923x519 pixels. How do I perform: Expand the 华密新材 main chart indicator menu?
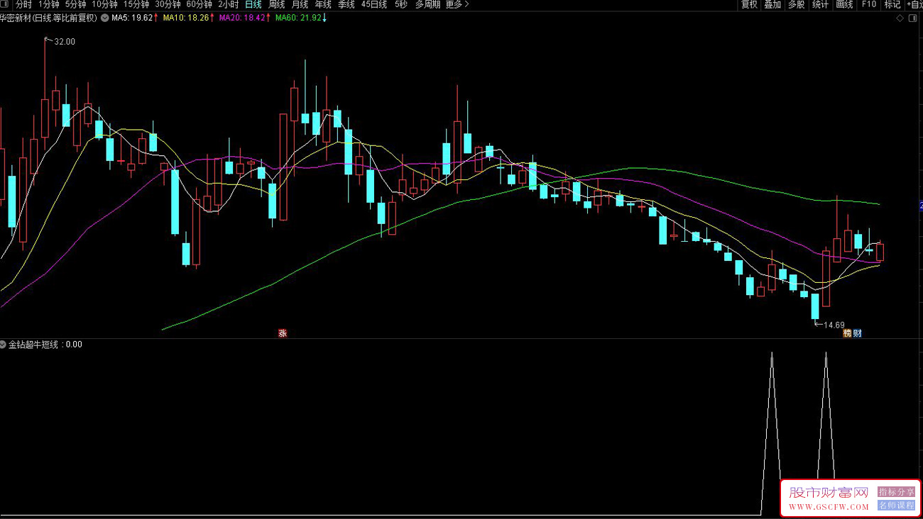[x=105, y=18]
